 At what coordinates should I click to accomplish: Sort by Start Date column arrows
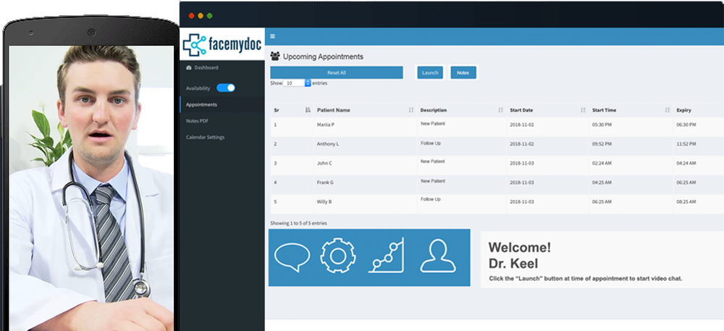[583, 110]
